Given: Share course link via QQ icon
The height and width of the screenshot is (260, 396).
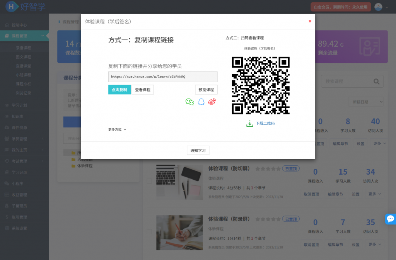Looking at the screenshot, I should (201, 102).
